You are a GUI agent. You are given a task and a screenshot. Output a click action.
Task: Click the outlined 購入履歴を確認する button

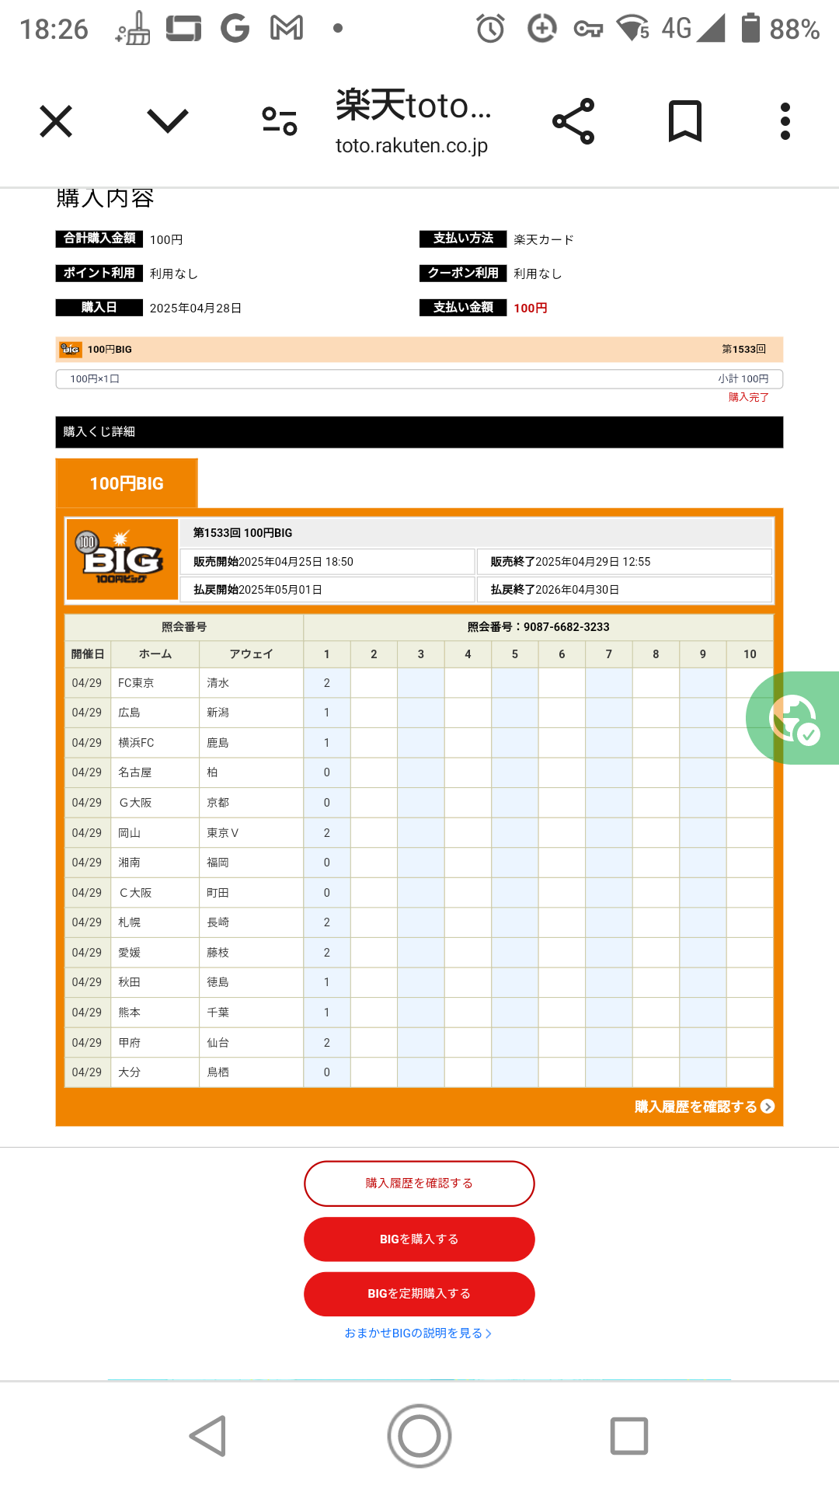(419, 1183)
